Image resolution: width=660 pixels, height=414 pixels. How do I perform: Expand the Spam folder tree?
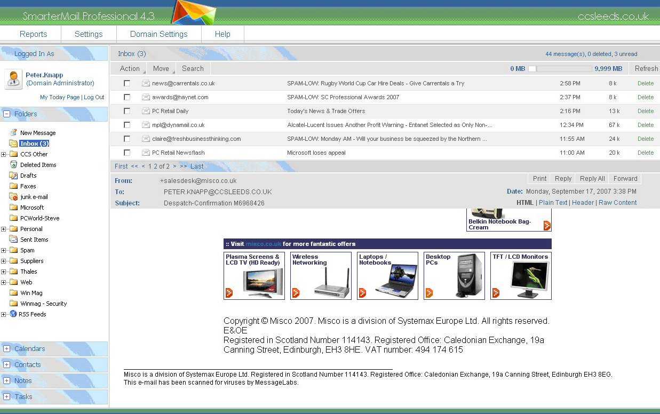(4, 250)
